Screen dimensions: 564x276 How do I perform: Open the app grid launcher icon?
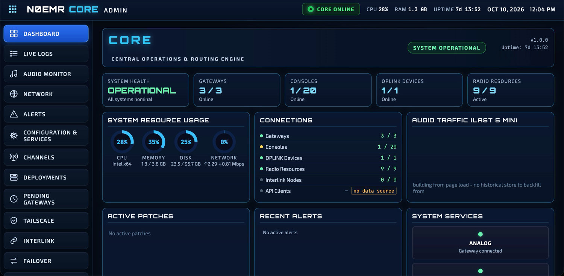13,9
